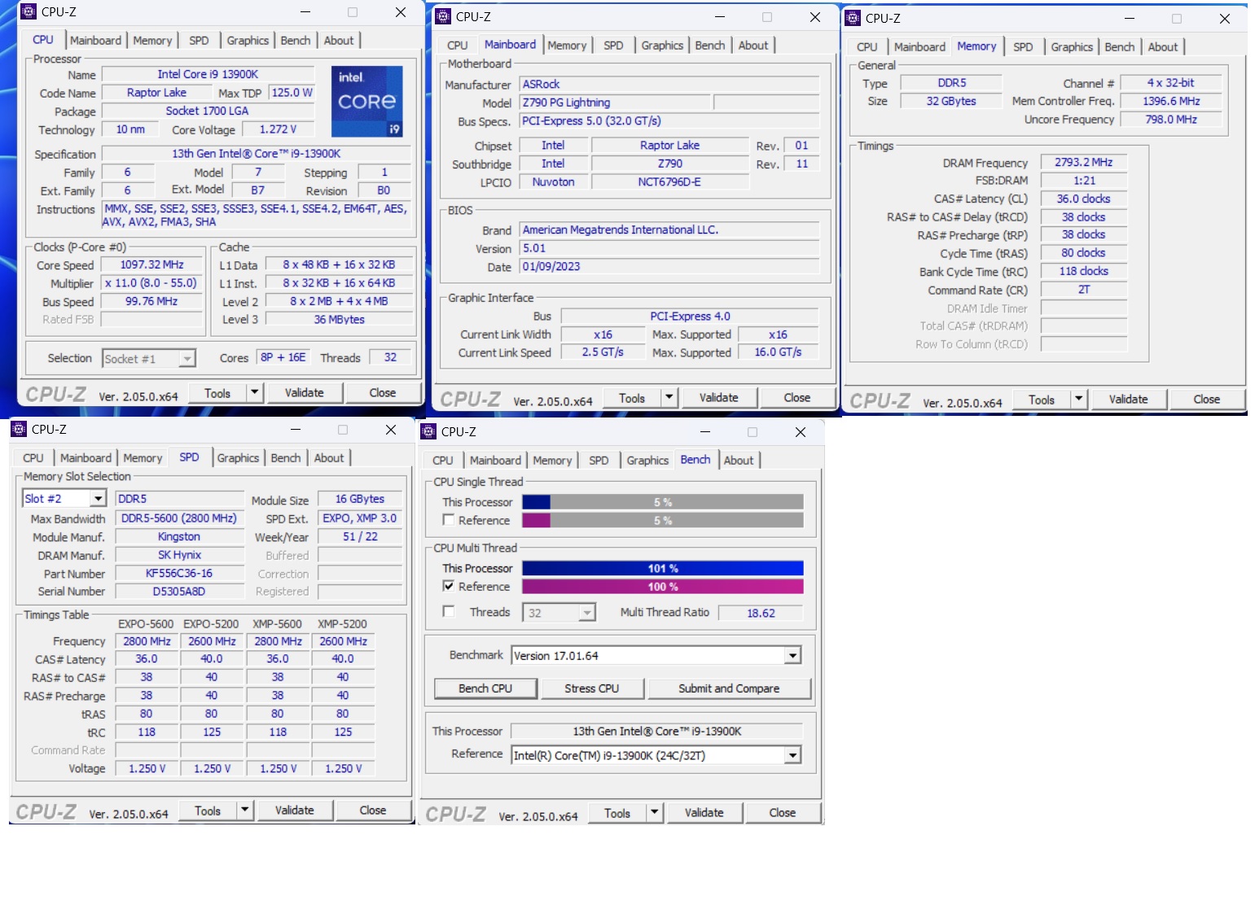Switch to Mainboard tab in CPU window
This screenshot has width=1255, height=905.
click(x=95, y=41)
